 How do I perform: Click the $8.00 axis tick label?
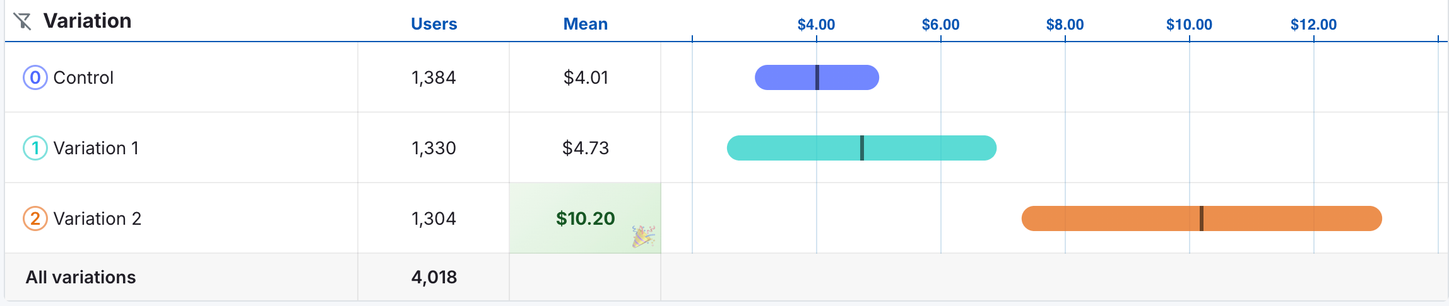tap(1065, 25)
